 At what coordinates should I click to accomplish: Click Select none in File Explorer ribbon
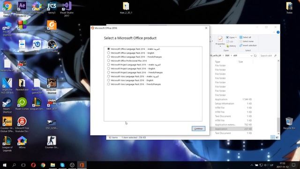tap(247, 41)
